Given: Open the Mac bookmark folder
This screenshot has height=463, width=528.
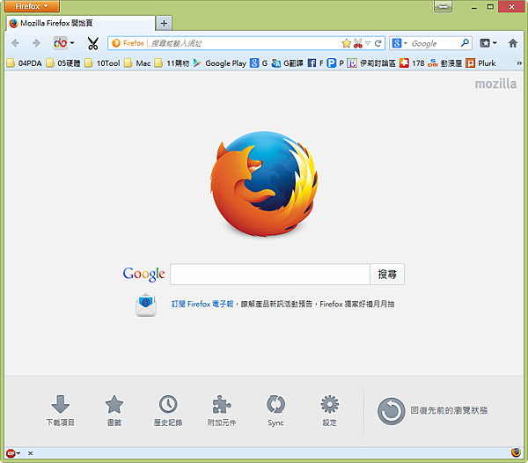Looking at the screenshot, I should tap(137, 63).
